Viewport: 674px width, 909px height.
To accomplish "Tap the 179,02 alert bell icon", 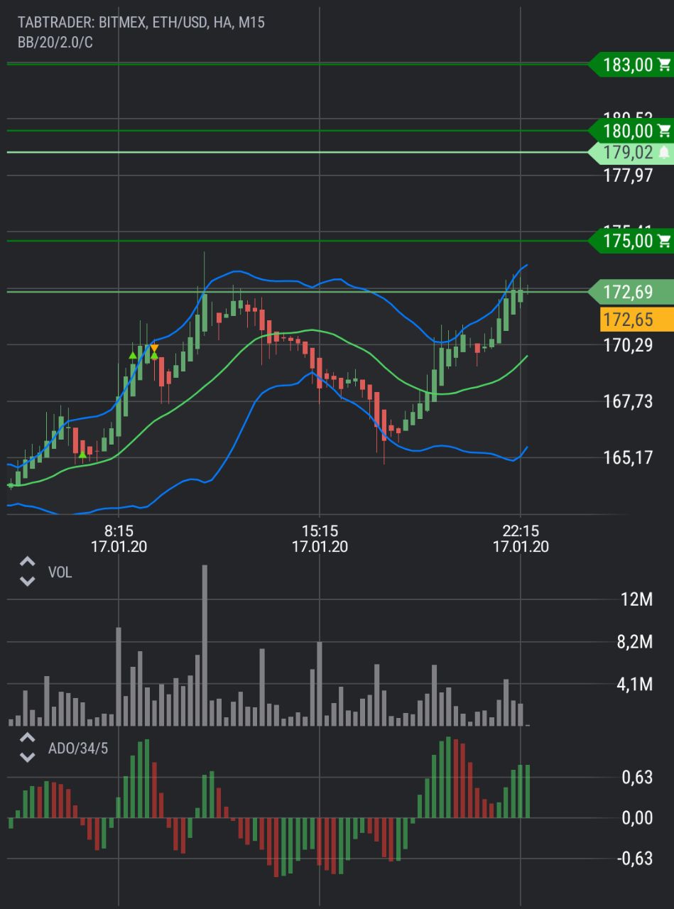I will click(x=664, y=152).
